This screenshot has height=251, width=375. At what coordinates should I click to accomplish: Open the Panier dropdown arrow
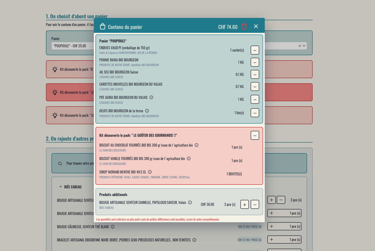pyautogui.click(x=304, y=46)
